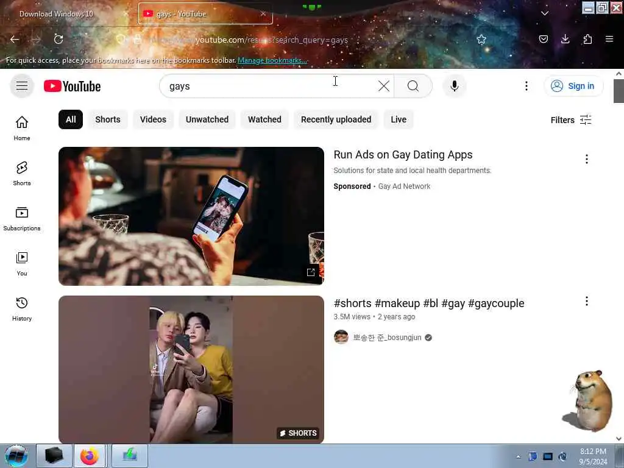
Task: Click the page vertical scrollbar thumb
Action: (x=619, y=91)
